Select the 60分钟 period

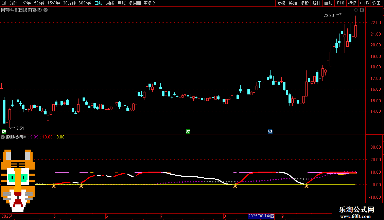[x=85, y=3]
